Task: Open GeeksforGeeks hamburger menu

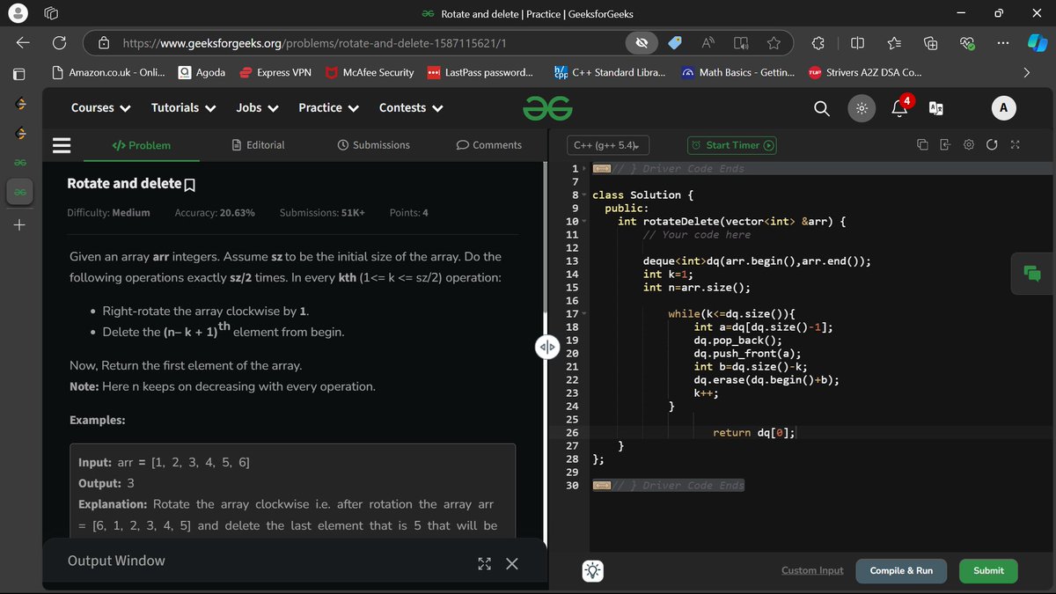Action: tap(62, 145)
